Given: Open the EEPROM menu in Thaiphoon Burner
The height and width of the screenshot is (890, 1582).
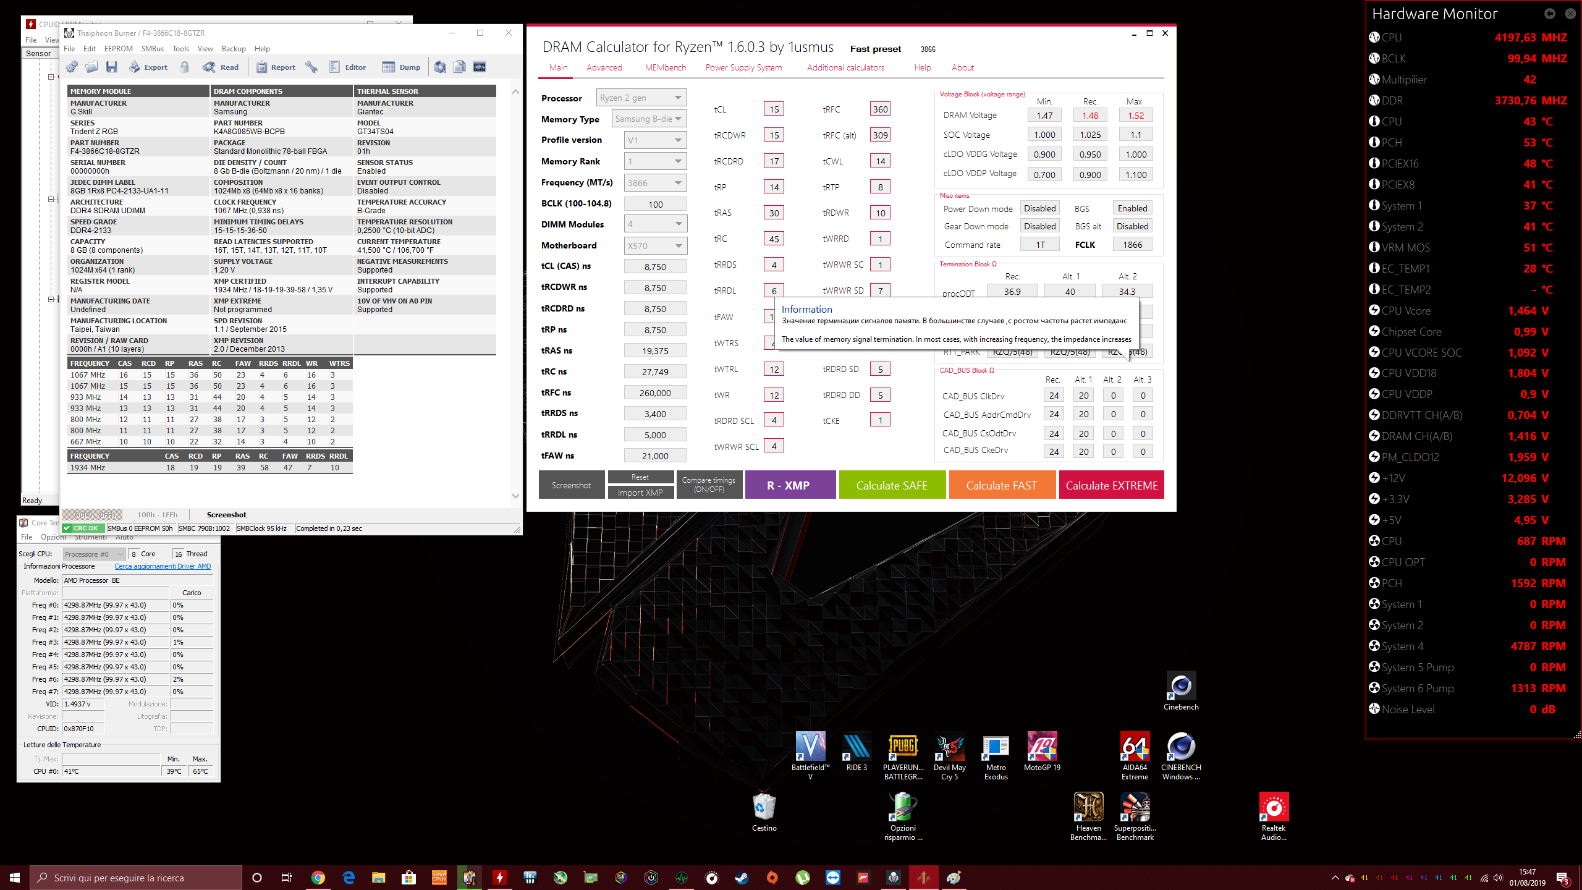Looking at the screenshot, I should click(118, 49).
